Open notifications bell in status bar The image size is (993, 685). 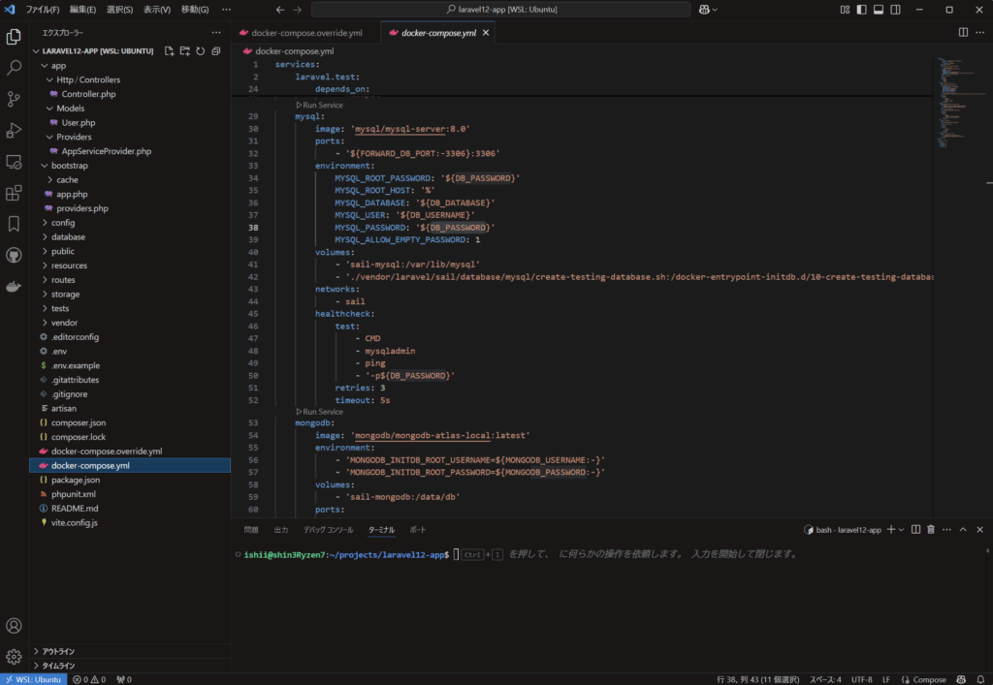pyautogui.click(x=980, y=679)
